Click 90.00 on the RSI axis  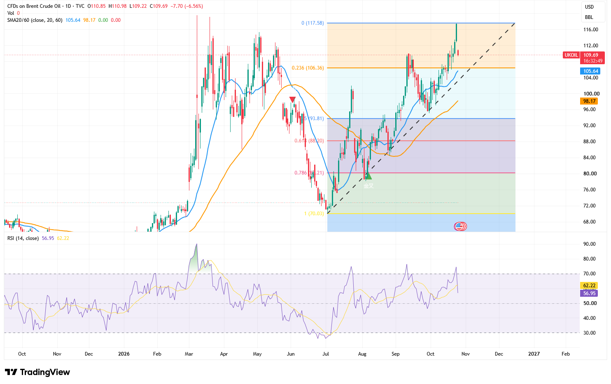(590, 244)
